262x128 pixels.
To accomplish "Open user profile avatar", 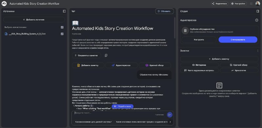I will click(x=258, y=4).
